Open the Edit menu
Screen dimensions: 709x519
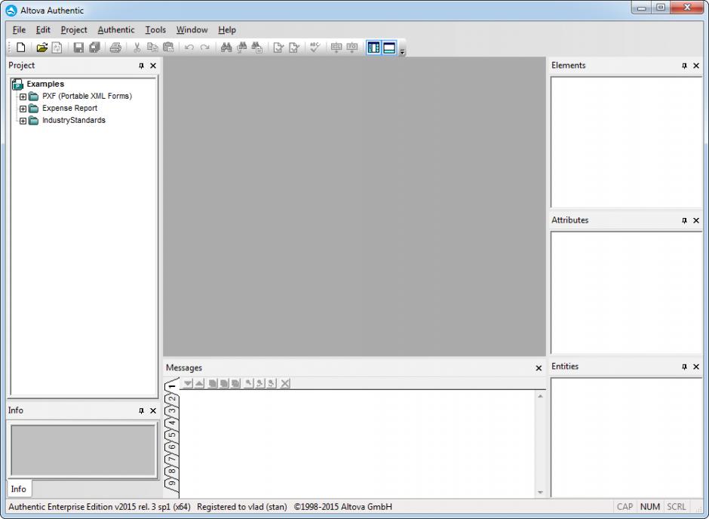43,30
